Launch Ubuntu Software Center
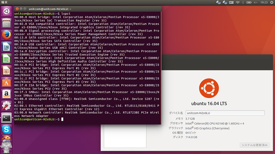275x154 pixels. coord(7,82)
